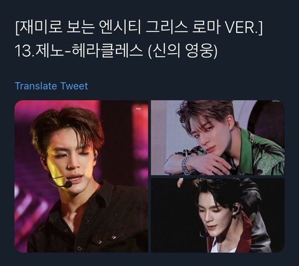Click the word Tweet in the blue link
Image resolution: width=299 pixels, height=266 pixels.
[x=74, y=86]
